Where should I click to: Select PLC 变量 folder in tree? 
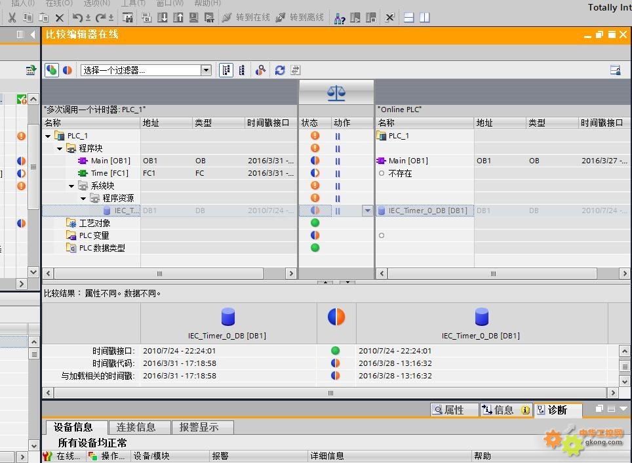tap(94, 236)
